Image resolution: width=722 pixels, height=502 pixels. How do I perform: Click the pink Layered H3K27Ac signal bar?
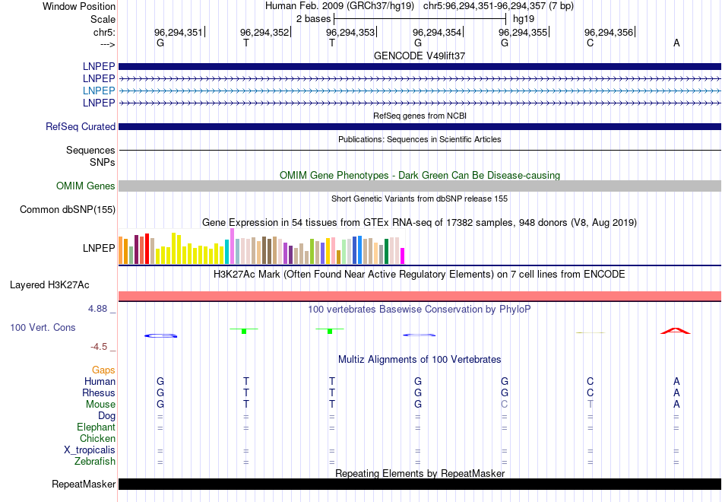[420, 296]
